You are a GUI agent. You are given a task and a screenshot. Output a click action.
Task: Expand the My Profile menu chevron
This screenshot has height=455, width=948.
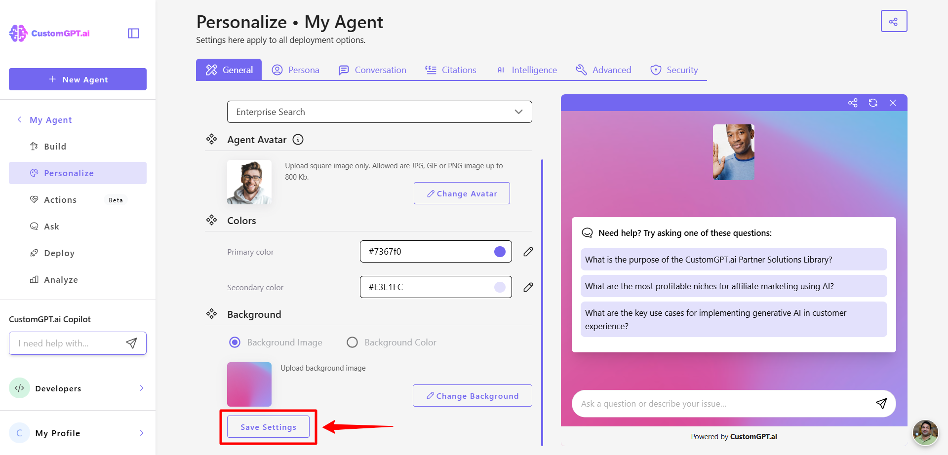pyautogui.click(x=142, y=433)
